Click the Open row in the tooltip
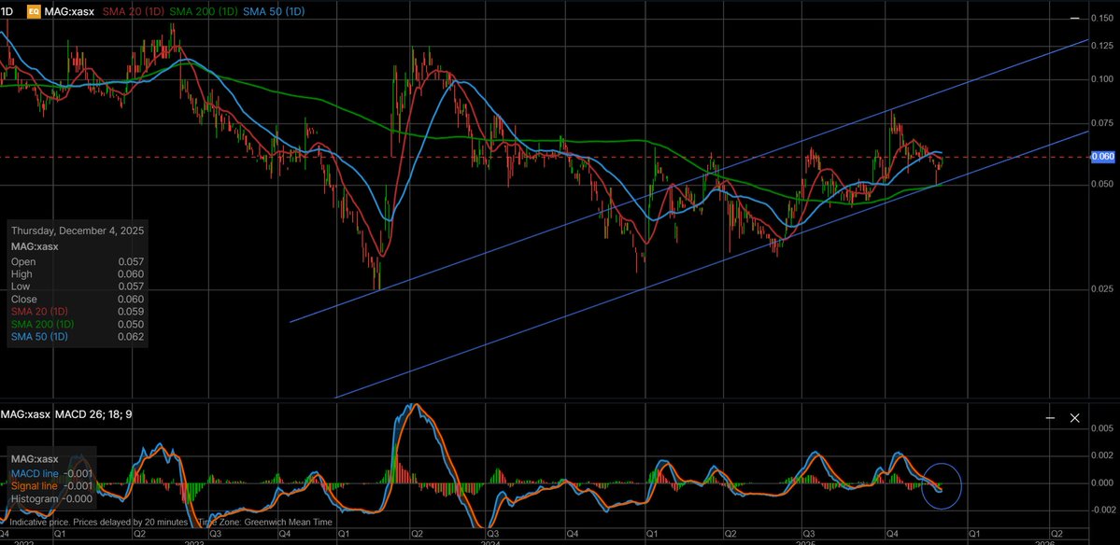1120x545 pixels. [x=78, y=262]
